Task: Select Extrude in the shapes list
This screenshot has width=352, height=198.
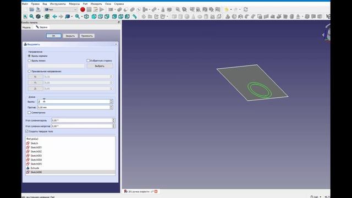Action: coord(70,168)
